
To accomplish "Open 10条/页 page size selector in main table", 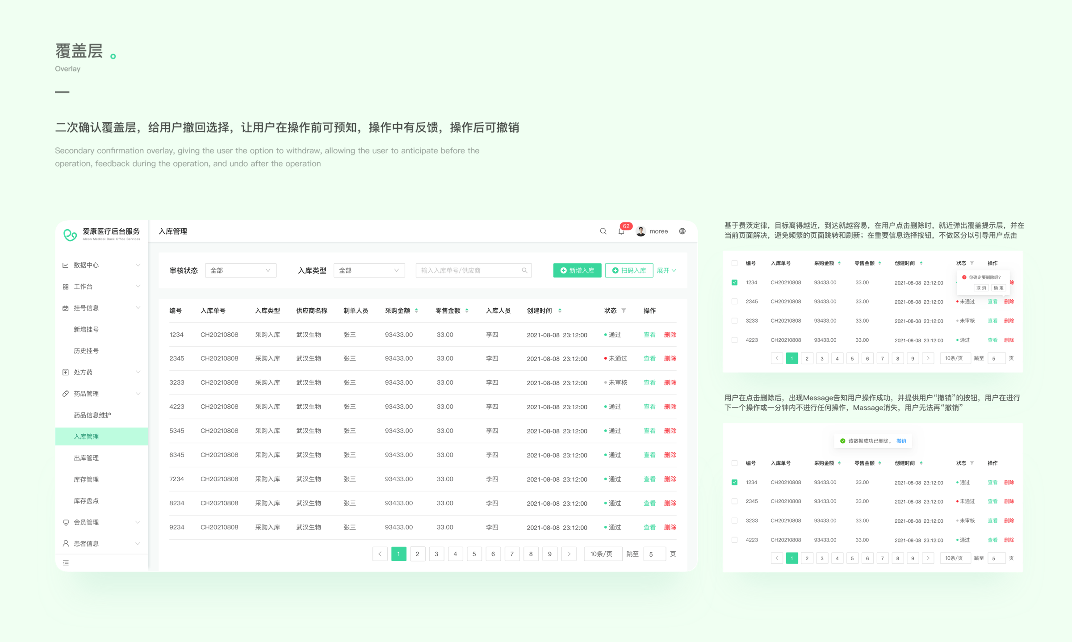I will [603, 554].
